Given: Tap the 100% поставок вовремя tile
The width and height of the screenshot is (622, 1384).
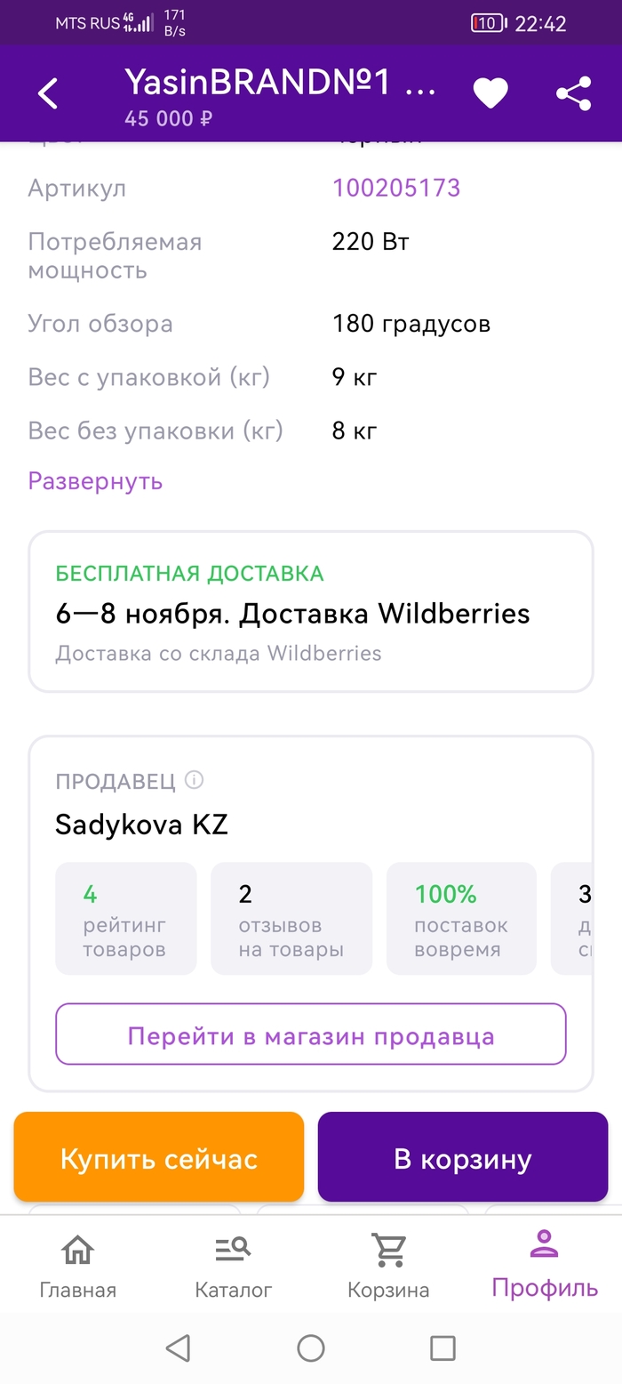Looking at the screenshot, I should [460, 918].
